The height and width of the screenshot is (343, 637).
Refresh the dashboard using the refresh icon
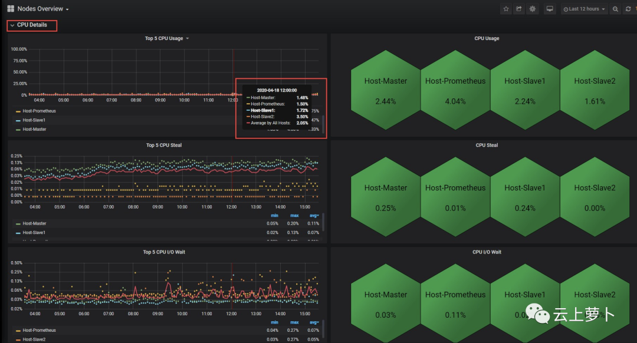[x=628, y=9]
